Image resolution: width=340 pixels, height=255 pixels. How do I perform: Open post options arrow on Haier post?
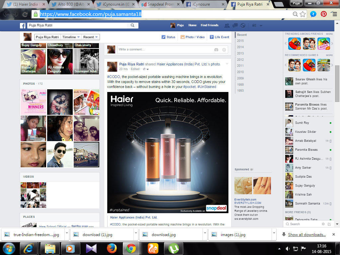tap(227, 64)
